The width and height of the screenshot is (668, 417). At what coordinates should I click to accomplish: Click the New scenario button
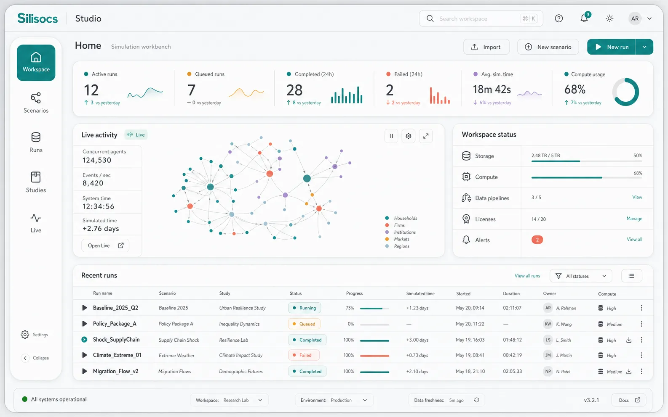click(548, 47)
